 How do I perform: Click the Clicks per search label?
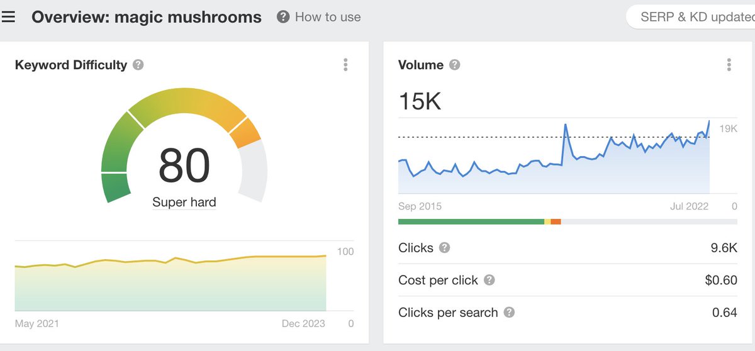[448, 313]
